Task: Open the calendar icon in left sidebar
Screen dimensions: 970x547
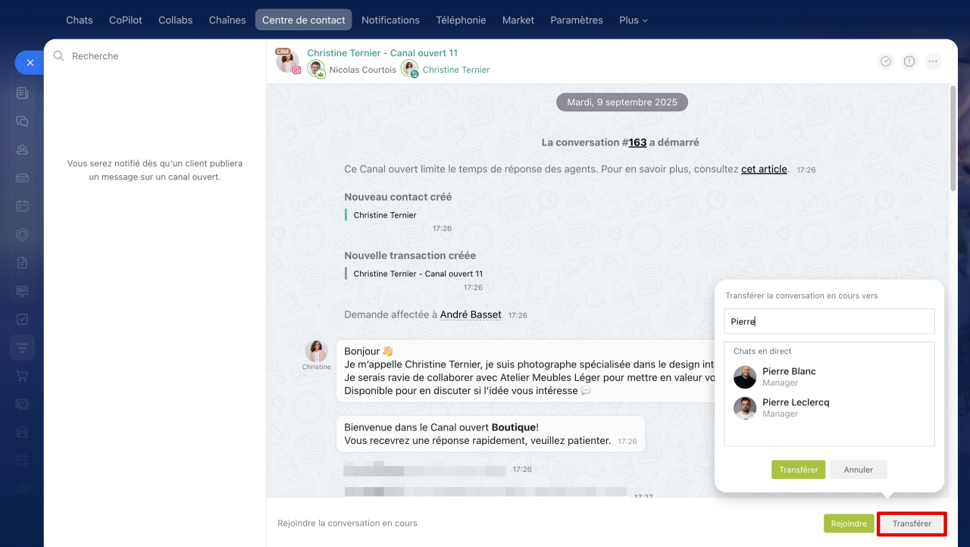Action: 22,206
